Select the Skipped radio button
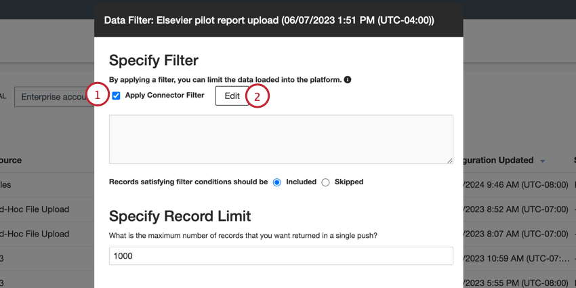The width and height of the screenshot is (576, 288). coord(325,182)
